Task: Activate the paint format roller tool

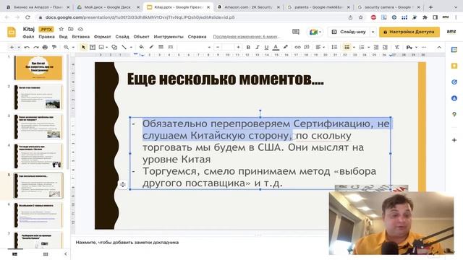Action: coord(54,47)
